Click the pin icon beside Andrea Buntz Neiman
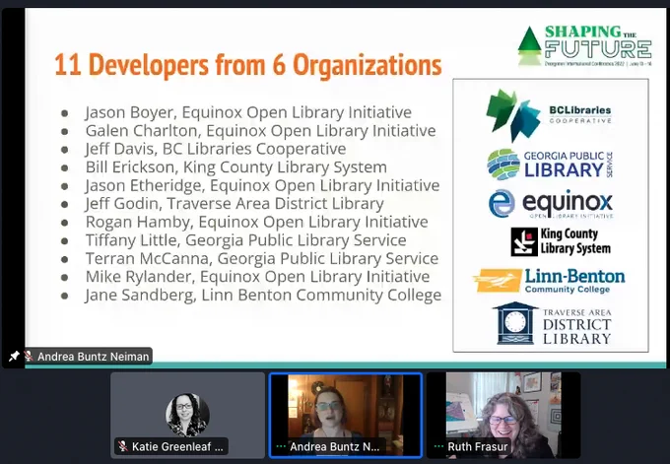The height and width of the screenshot is (464, 670). coord(14,356)
